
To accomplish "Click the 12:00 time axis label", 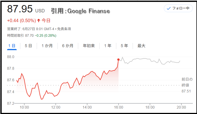I will 56,107.
